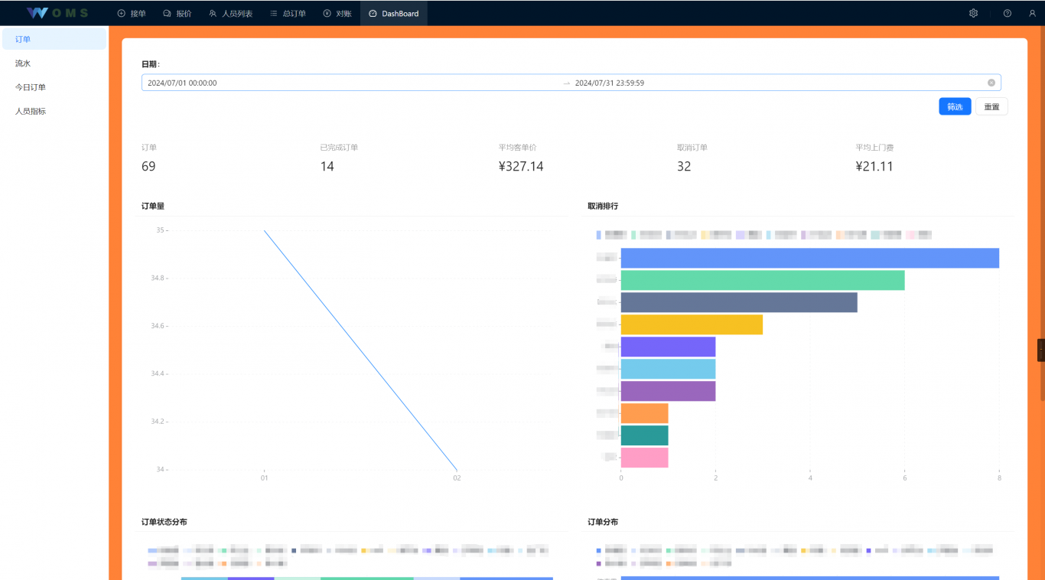Click the longest blue bar in 取消排行
The height and width of the screenshot is (580, 1045).
(810, 258)
